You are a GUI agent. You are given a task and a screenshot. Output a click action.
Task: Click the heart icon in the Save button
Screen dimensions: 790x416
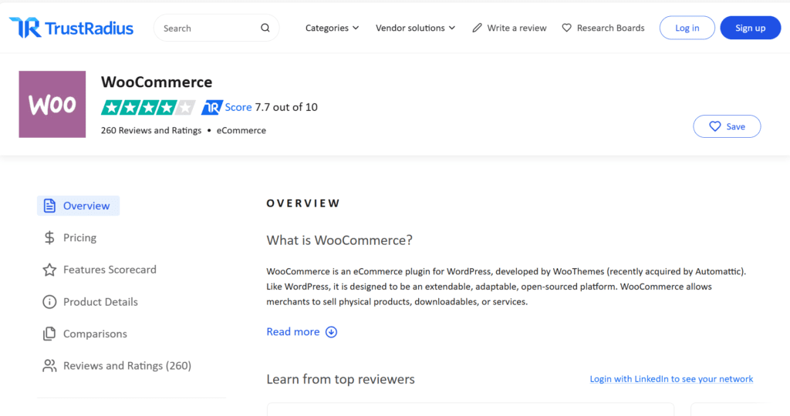[x=715, y=126]
